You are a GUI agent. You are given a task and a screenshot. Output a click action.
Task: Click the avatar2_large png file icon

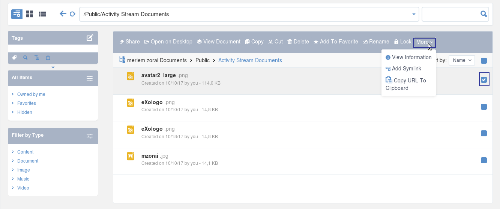pos(131,76)
